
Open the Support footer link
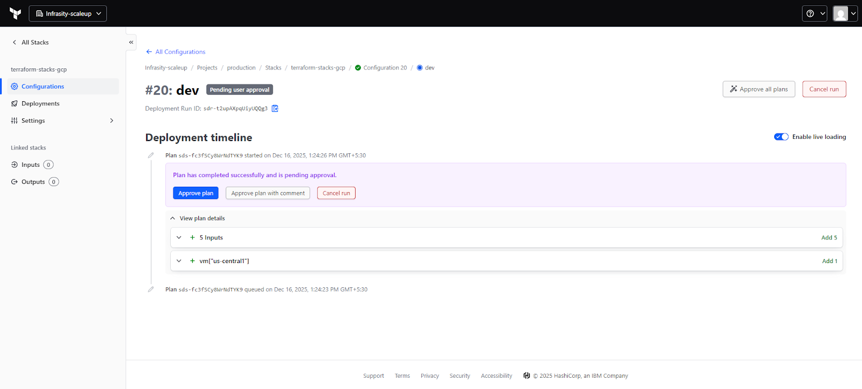(x=373, y=376)
